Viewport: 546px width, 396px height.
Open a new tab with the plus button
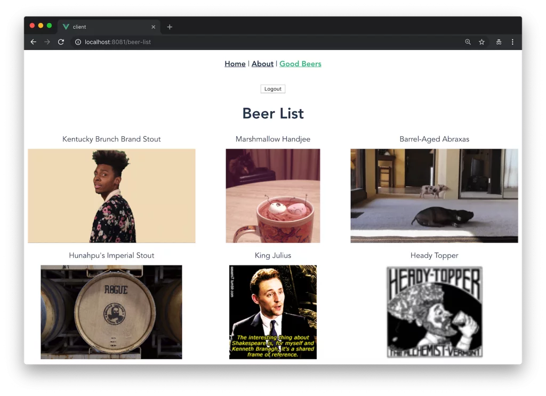(x=170, y=27)
